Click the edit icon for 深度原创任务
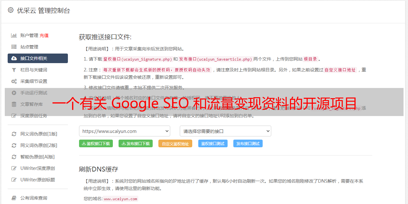This screenshot has width=408, height=204. click(x=14, y=116)
